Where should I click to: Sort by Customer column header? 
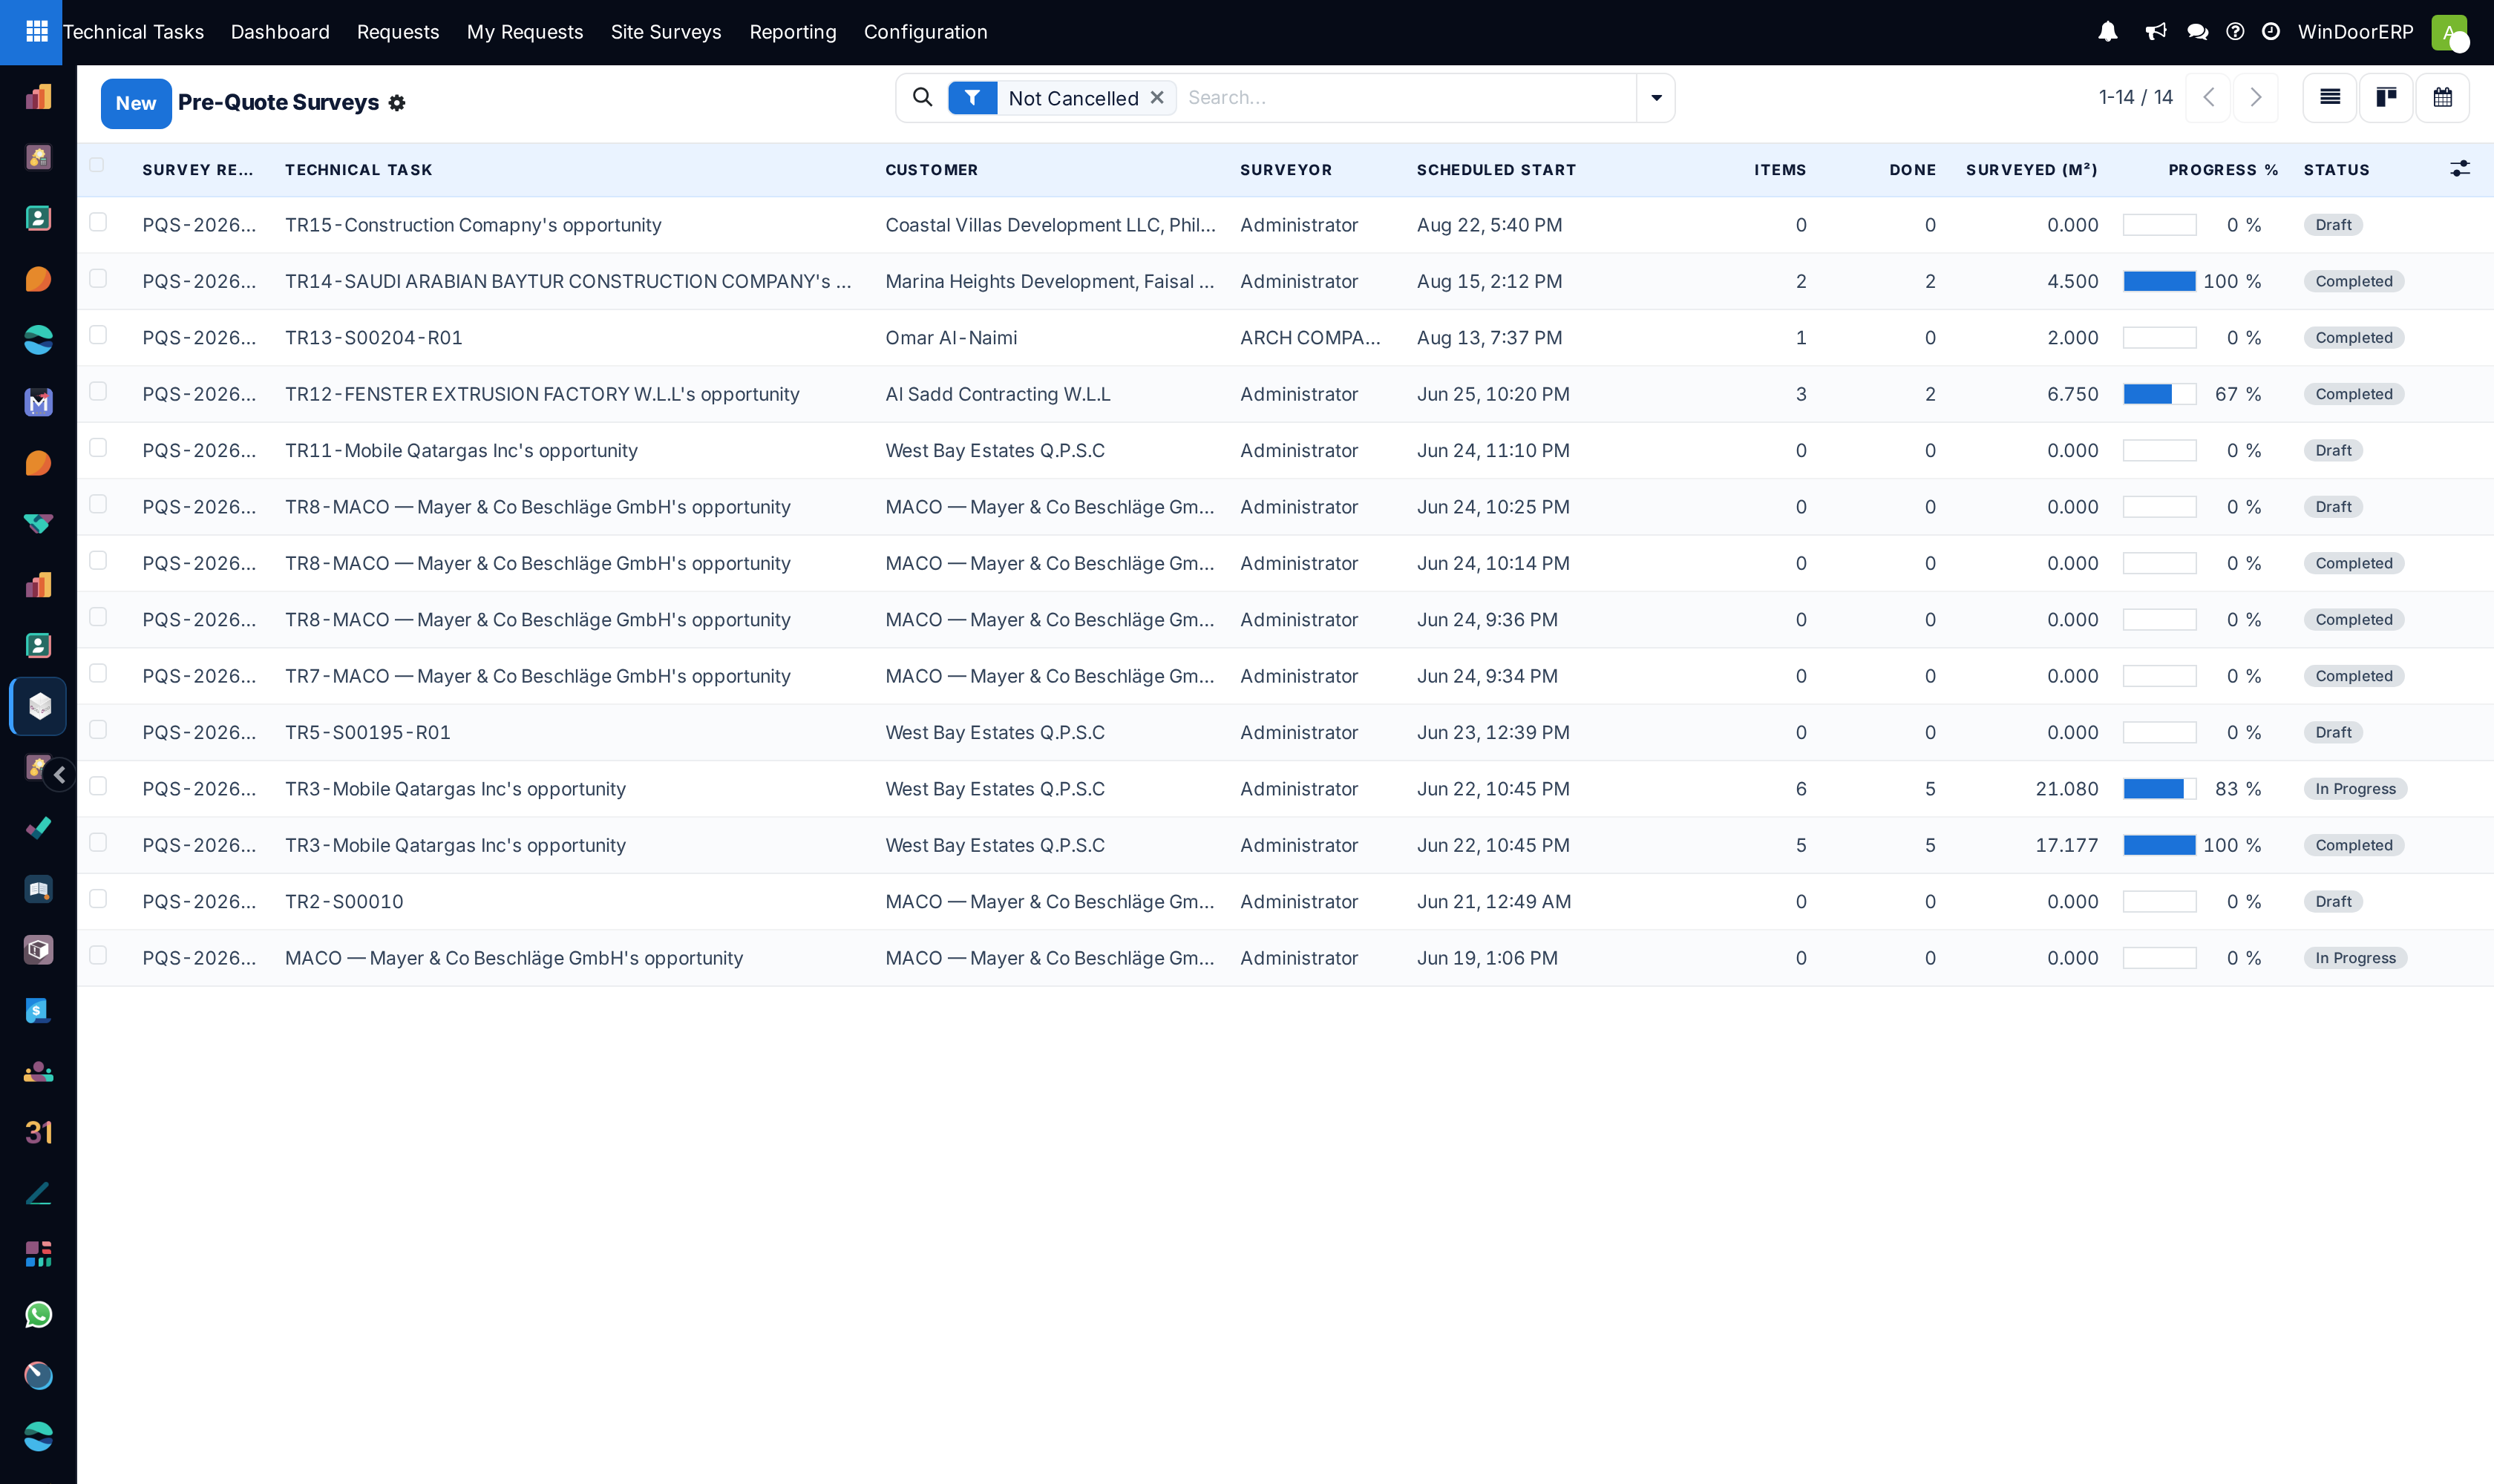(932, 170)
